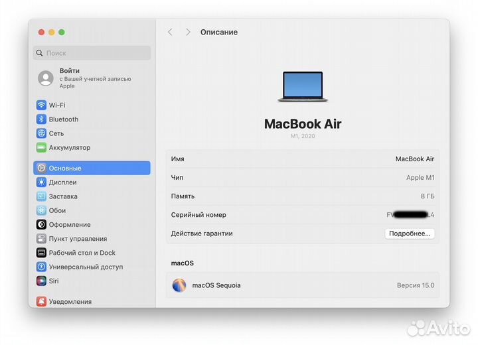Screen dimensions: 478x345
Task: Select Сеть in the sidebar
Action: click(92, 133)
